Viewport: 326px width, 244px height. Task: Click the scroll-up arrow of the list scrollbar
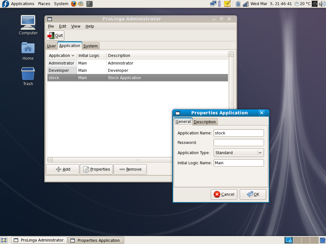[x=231, y=54]
